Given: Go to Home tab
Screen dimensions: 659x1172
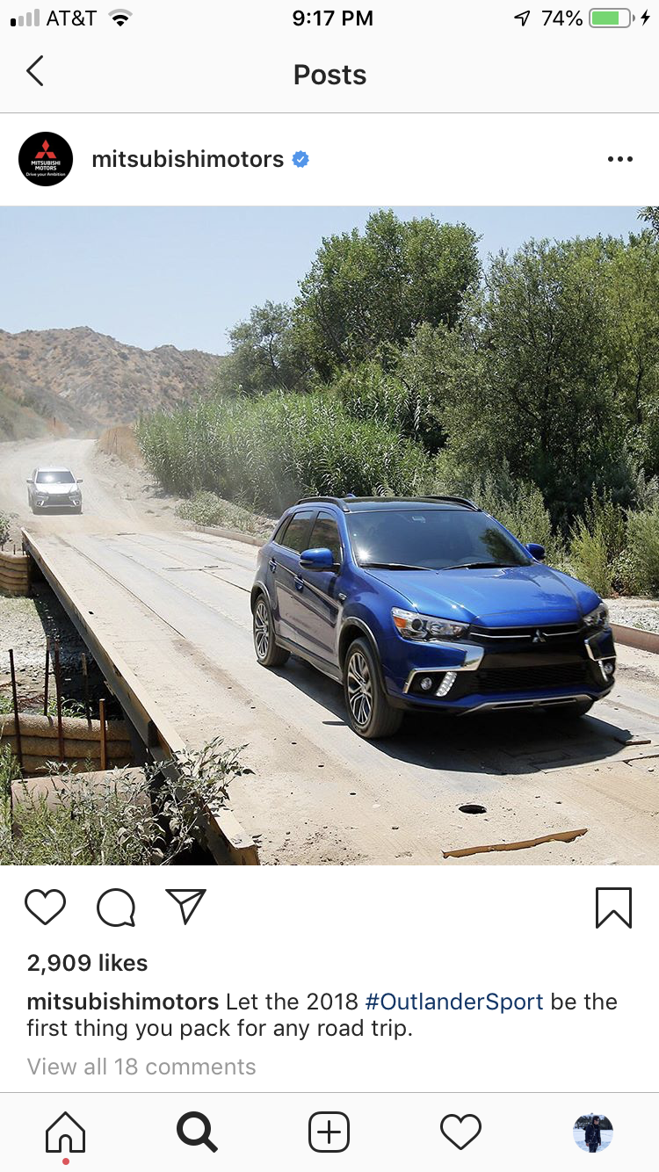Looking at the screenshot, I should [x=66, y=1133].
